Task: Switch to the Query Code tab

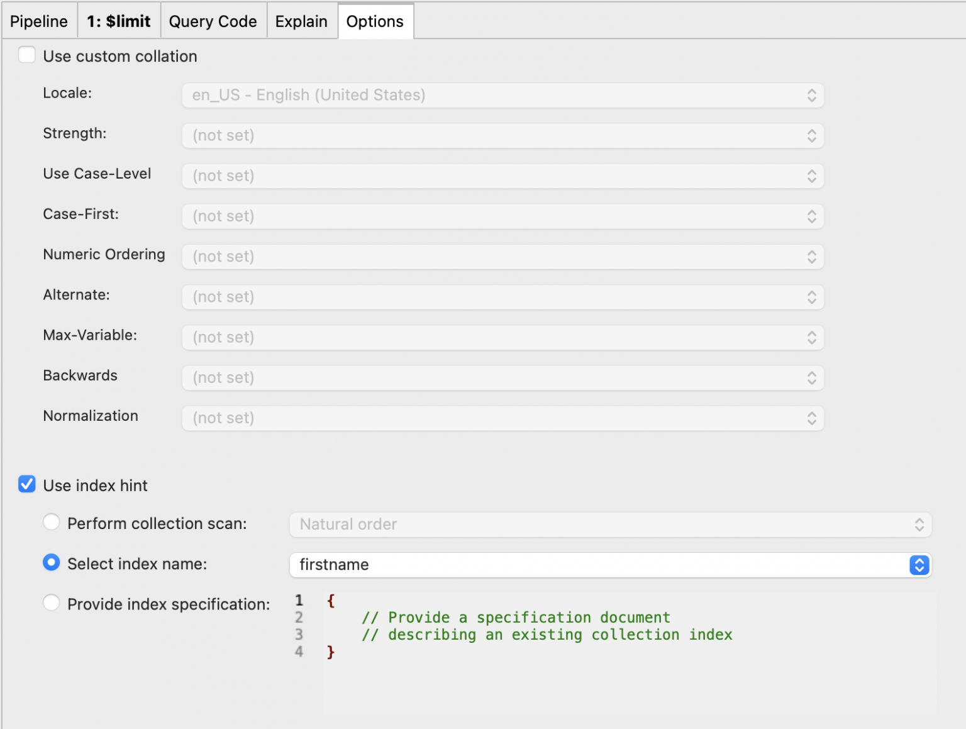Action: [x=213, y=21]
